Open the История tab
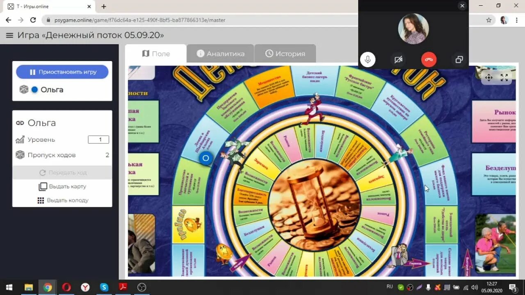The image size is (525, 295). click(285, 54)
